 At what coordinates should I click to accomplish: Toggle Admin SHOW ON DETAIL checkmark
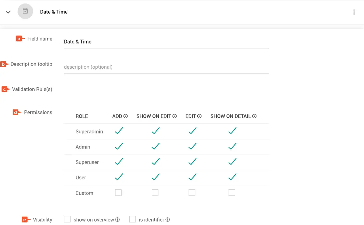point(232,146)
